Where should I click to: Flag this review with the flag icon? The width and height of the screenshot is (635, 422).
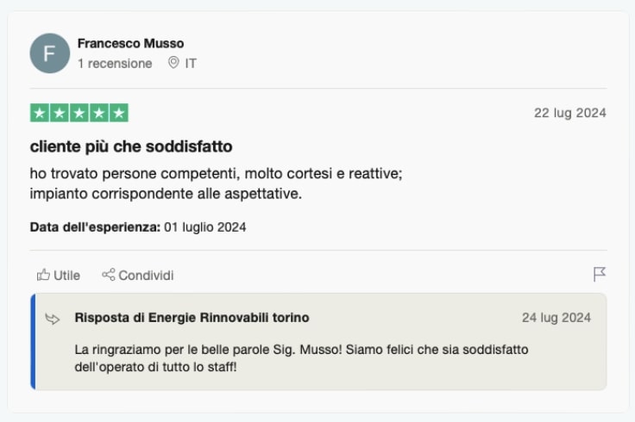coord(600,275)
